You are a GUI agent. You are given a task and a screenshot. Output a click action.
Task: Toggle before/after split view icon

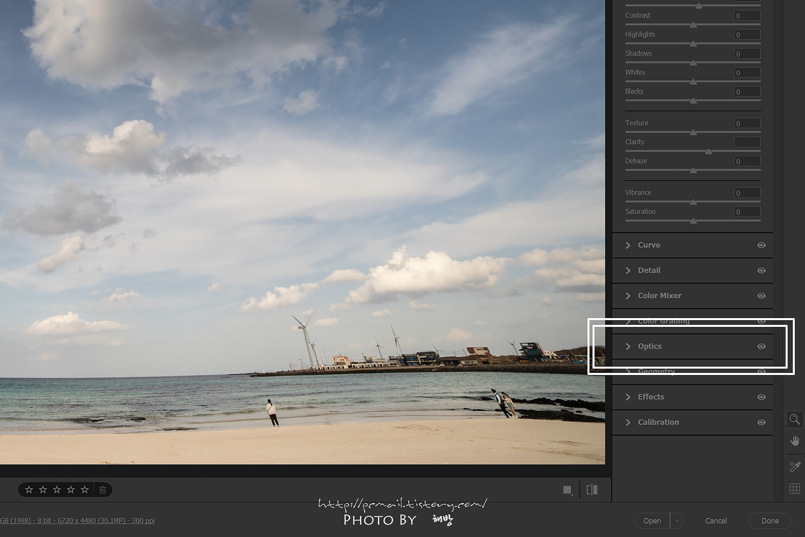[x=592, y=490]
